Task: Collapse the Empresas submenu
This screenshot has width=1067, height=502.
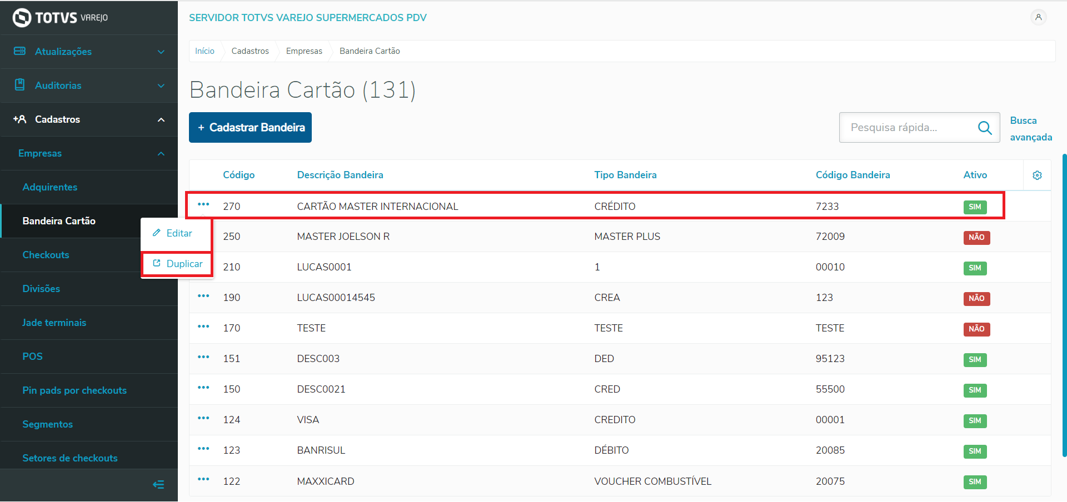Action: (89, 153)
